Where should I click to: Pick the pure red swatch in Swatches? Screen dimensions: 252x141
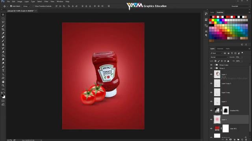[x=210, y=20]
